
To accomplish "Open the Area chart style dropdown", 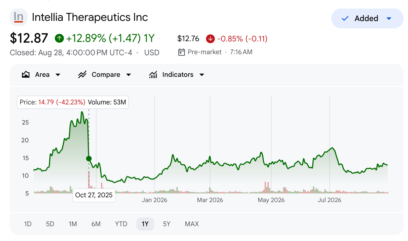I will (x=41, y=75).
